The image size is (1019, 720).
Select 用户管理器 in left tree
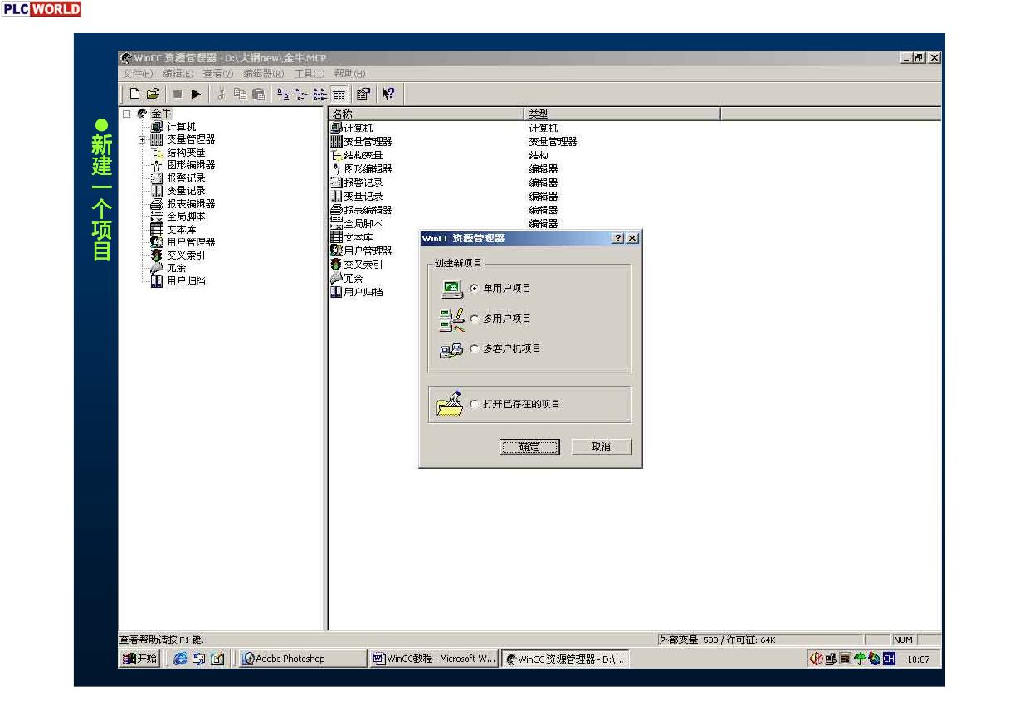pos(191,242)
